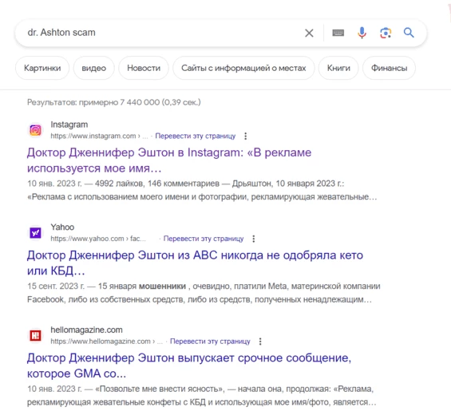The width and height of the screenshot is (451, 415).
Task: Switch to the Новости filter tab
Action: point(144,68)
